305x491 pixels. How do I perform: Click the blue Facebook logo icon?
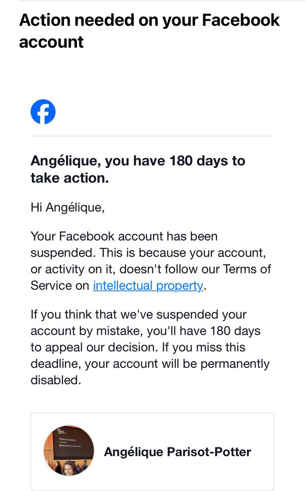[x=43, y=112]
